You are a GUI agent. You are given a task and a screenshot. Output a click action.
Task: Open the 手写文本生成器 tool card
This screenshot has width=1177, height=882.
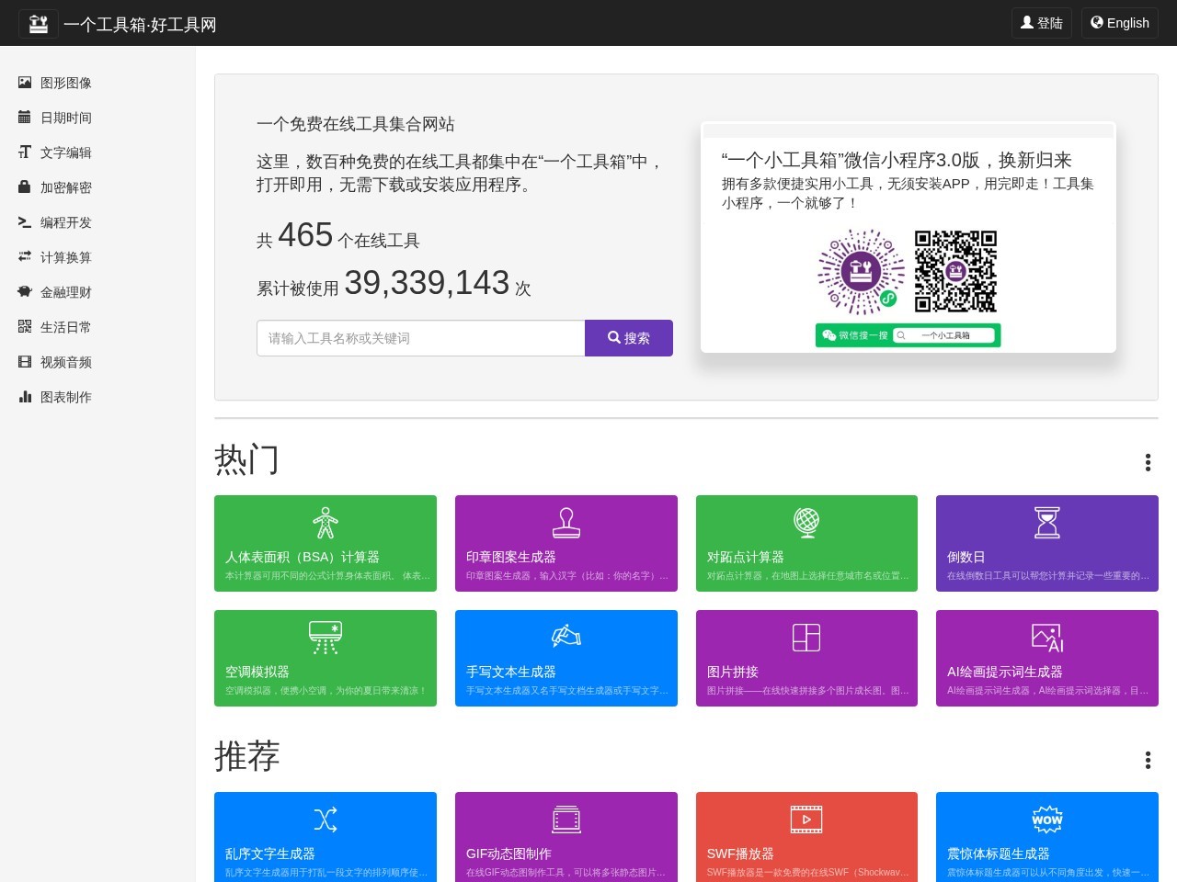click(566, 658)
